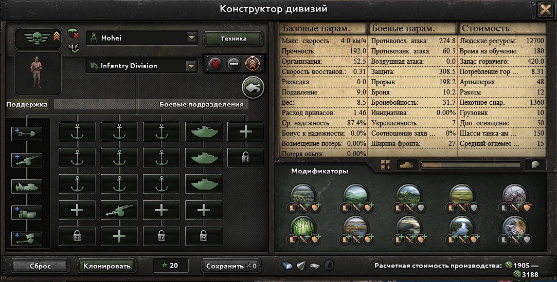
Task: Click the Сохранить button
Action: [231, 266]
